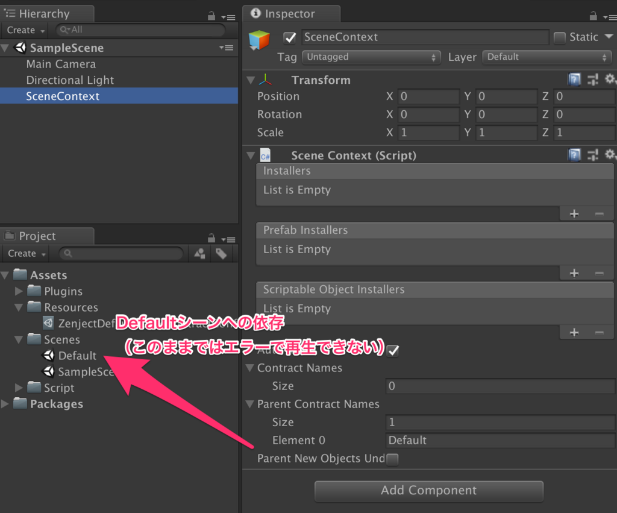This screenshot has width=617, height=513.
Task: Open Transform component gear settings menu
Action: coord(610,80)
